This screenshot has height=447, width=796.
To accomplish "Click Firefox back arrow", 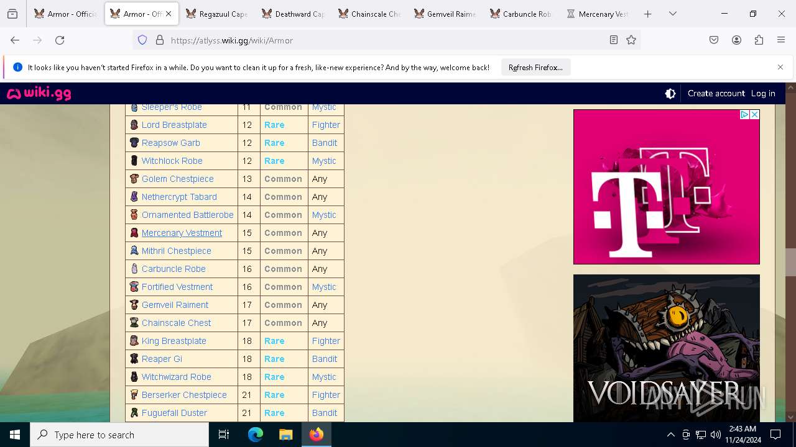I will [15, 40].
